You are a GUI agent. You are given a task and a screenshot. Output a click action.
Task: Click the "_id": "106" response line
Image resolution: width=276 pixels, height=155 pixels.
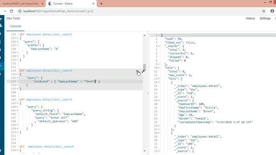coord(185,144)
